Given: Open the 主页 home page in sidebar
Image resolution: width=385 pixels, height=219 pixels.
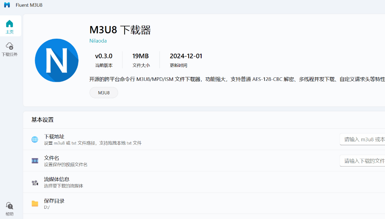Looking at the screenshot, I should (10, 26).
